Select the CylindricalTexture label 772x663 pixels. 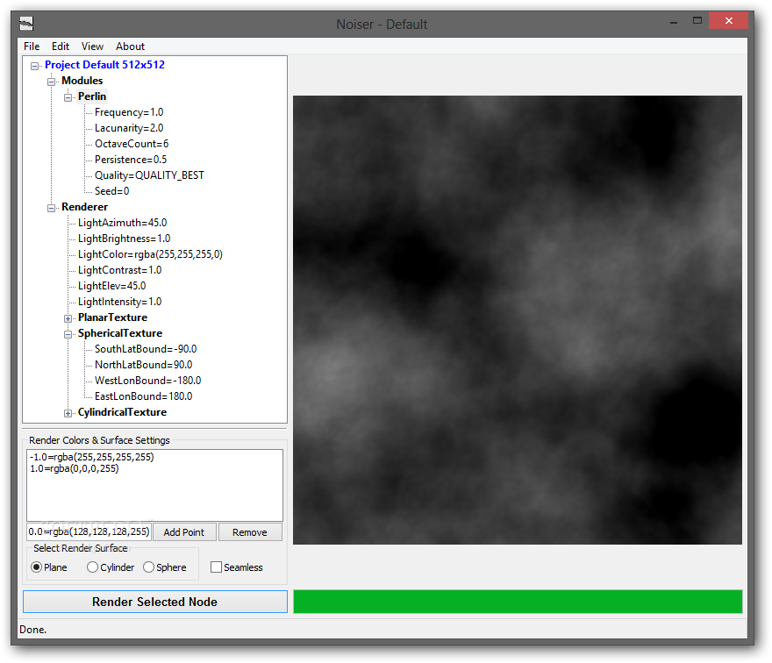coord(122,412)
